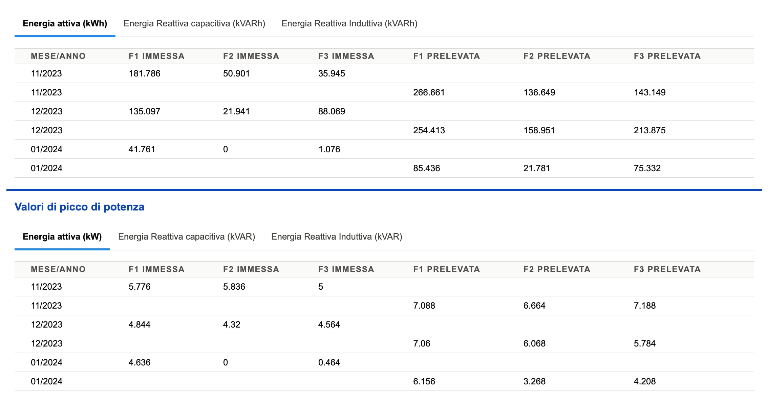This screenshot has height=402, width=768.
Task: Select the cell value 50.901
Action: pyautogui.click(x=236, y=73)
